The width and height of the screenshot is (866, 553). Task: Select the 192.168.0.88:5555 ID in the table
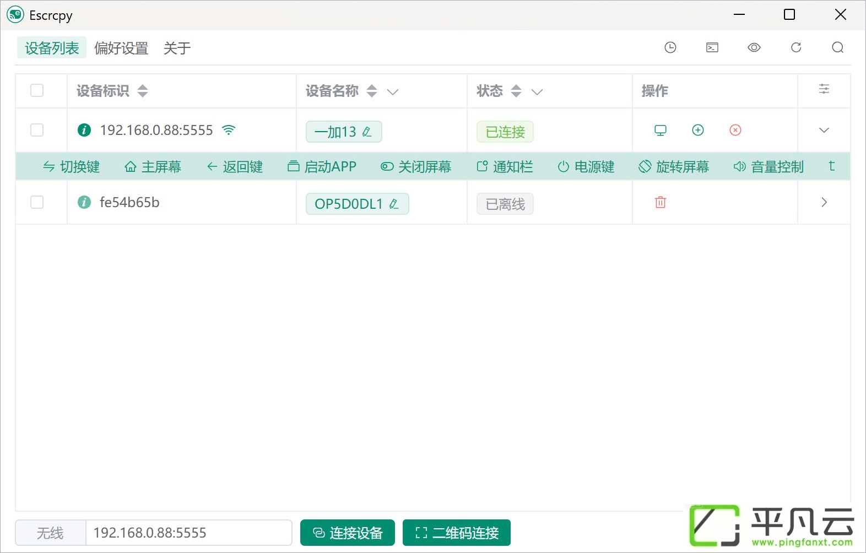[x=156, y=130]
